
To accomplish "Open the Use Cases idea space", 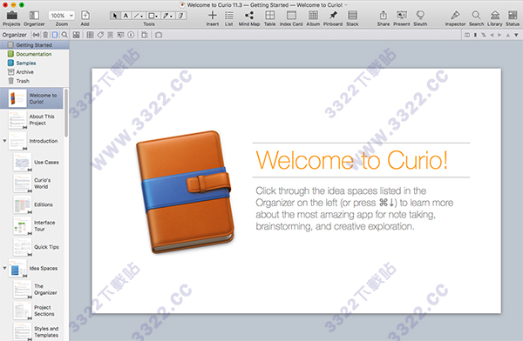I will (x=37, y=162).
